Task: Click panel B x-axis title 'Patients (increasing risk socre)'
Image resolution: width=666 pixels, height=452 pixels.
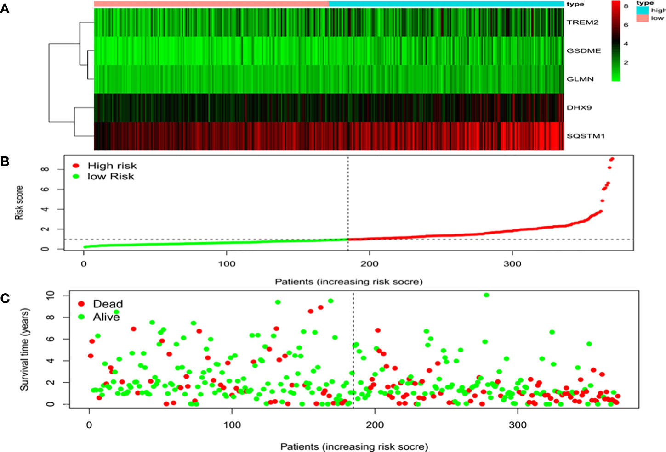Action: tap(349, 281)
